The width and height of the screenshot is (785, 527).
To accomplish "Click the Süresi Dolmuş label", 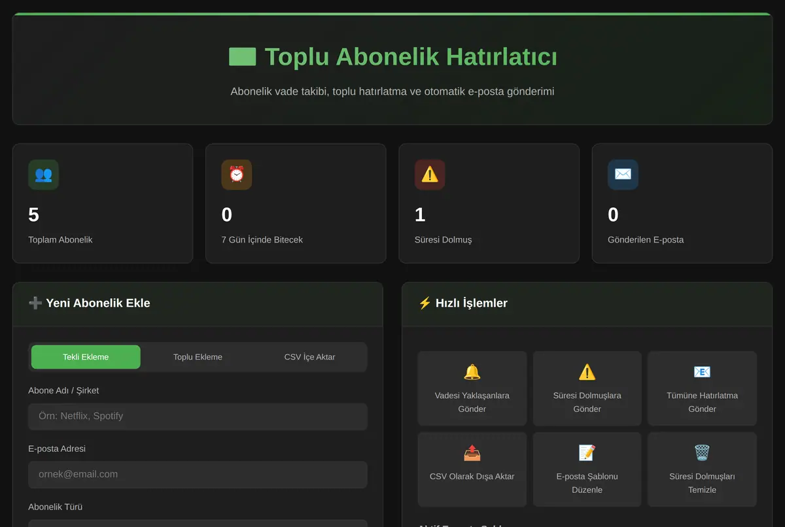I will [443, 239].
